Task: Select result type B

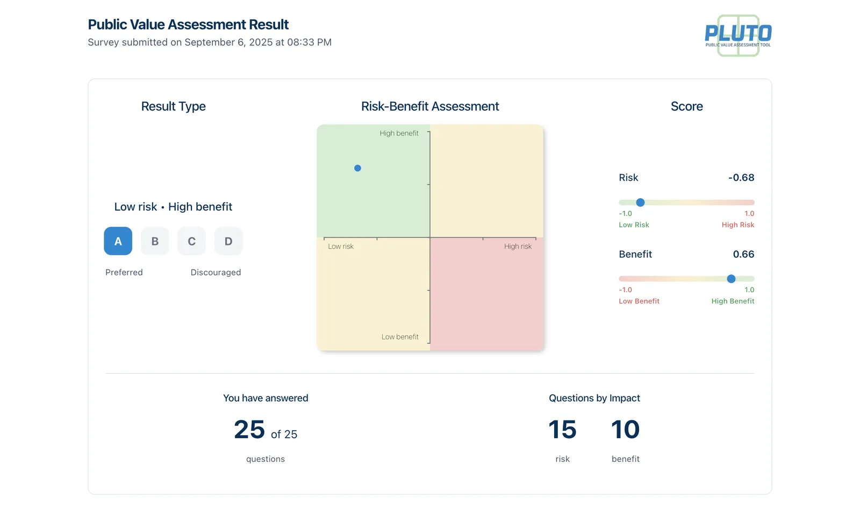Action: click(x=155, y=241)
